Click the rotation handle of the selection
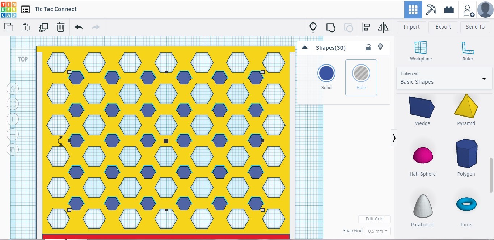 coord(60,141)
